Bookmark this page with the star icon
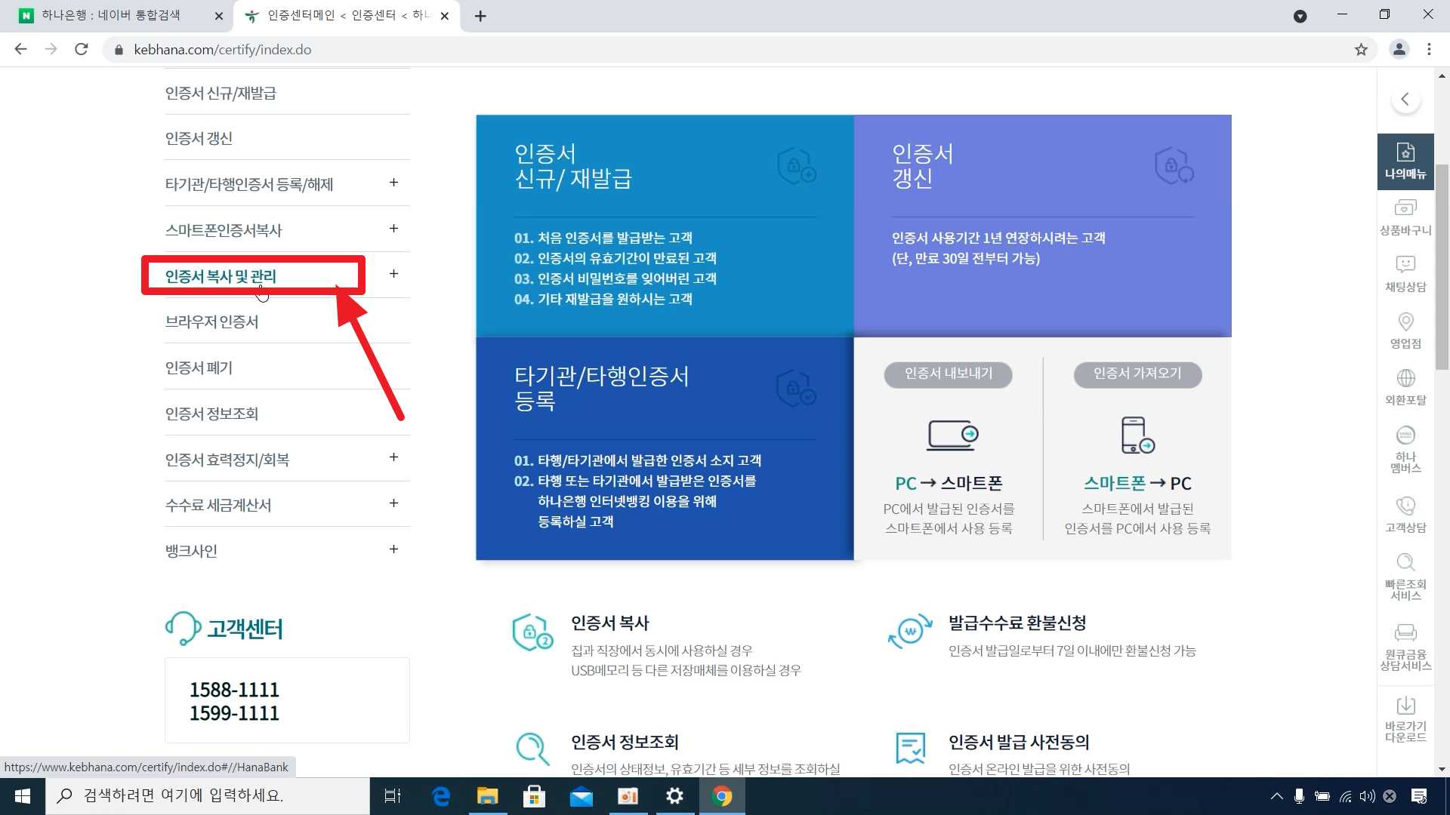The image size is (1450, 815). pos(1361,50)
